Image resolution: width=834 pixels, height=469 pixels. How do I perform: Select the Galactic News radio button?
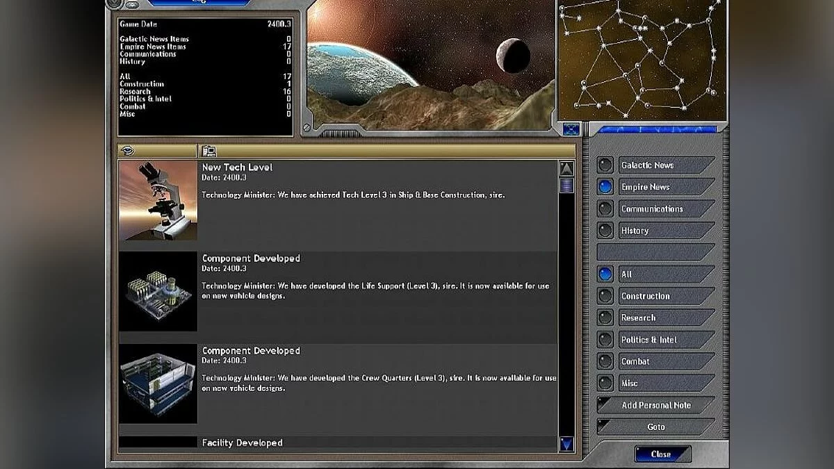(x=605, y=165)
